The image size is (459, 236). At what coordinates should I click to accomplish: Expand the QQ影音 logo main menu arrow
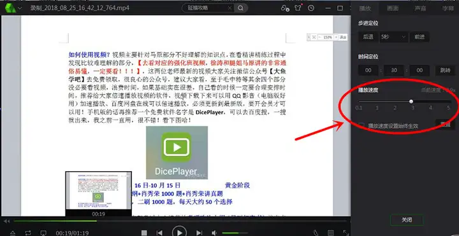tap(20, 8)
